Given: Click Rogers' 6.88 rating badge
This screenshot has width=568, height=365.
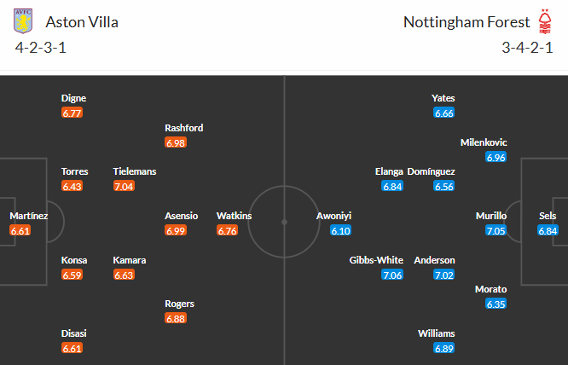Looking at the screenshot, I should pos(176,318).
